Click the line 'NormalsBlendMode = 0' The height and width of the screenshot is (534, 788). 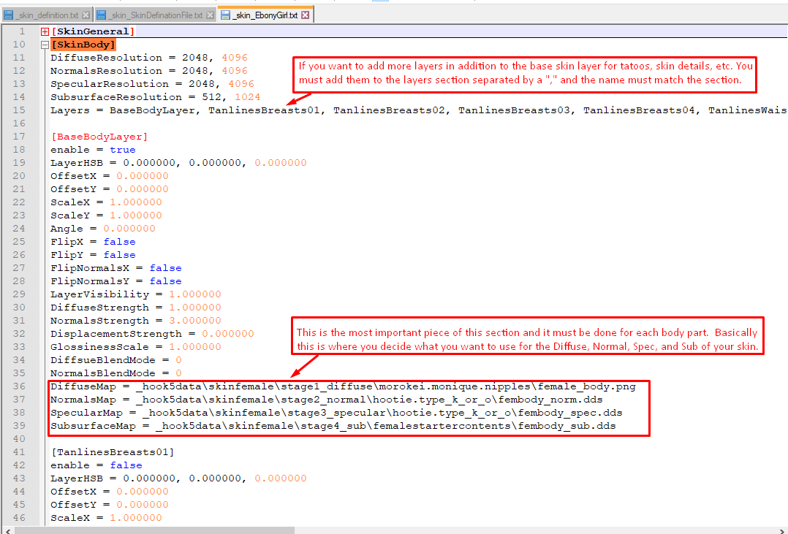coord(116,373)
